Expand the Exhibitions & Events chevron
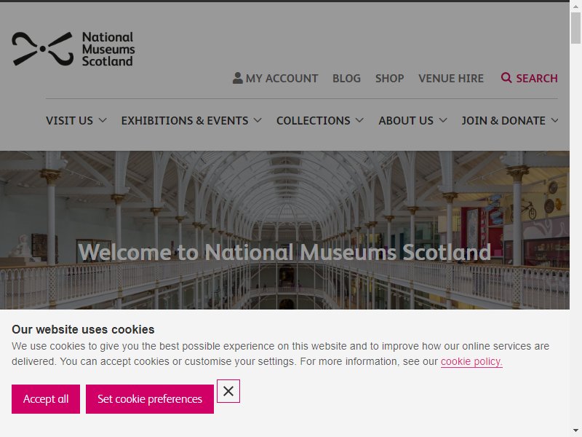This screenshot has height=437, width=582. click(x=258, y=120)
